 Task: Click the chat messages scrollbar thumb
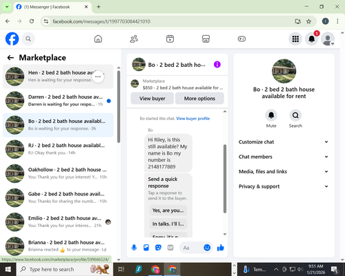225,179
